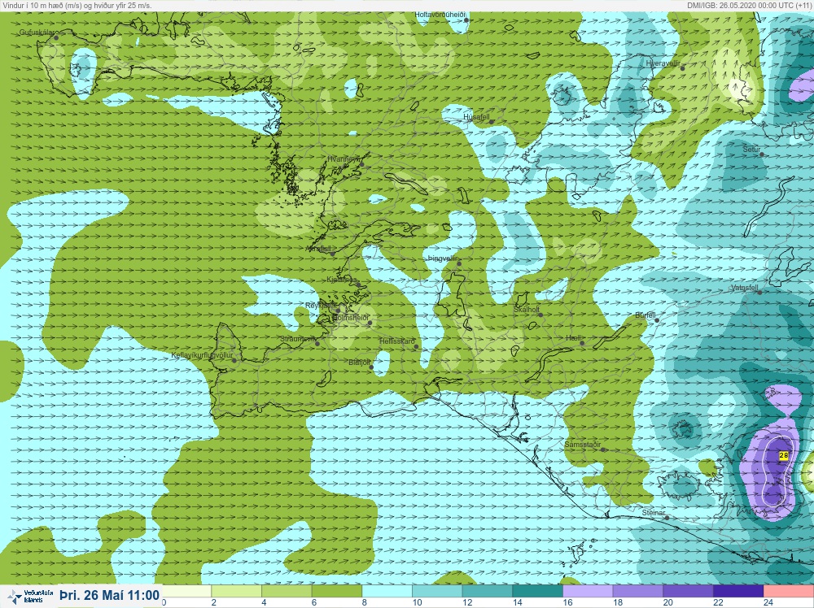Select the Hveravellir station label
Viewport: 814px width, 608px height.
(663, 63)
